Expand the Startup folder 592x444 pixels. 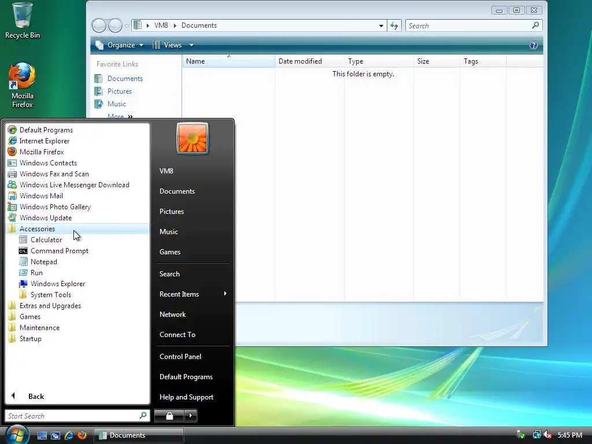[x=30, y=338]
